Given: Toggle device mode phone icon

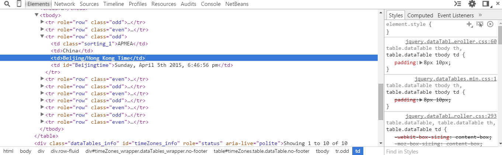Looking at the screenshot, I should (19, 4).
